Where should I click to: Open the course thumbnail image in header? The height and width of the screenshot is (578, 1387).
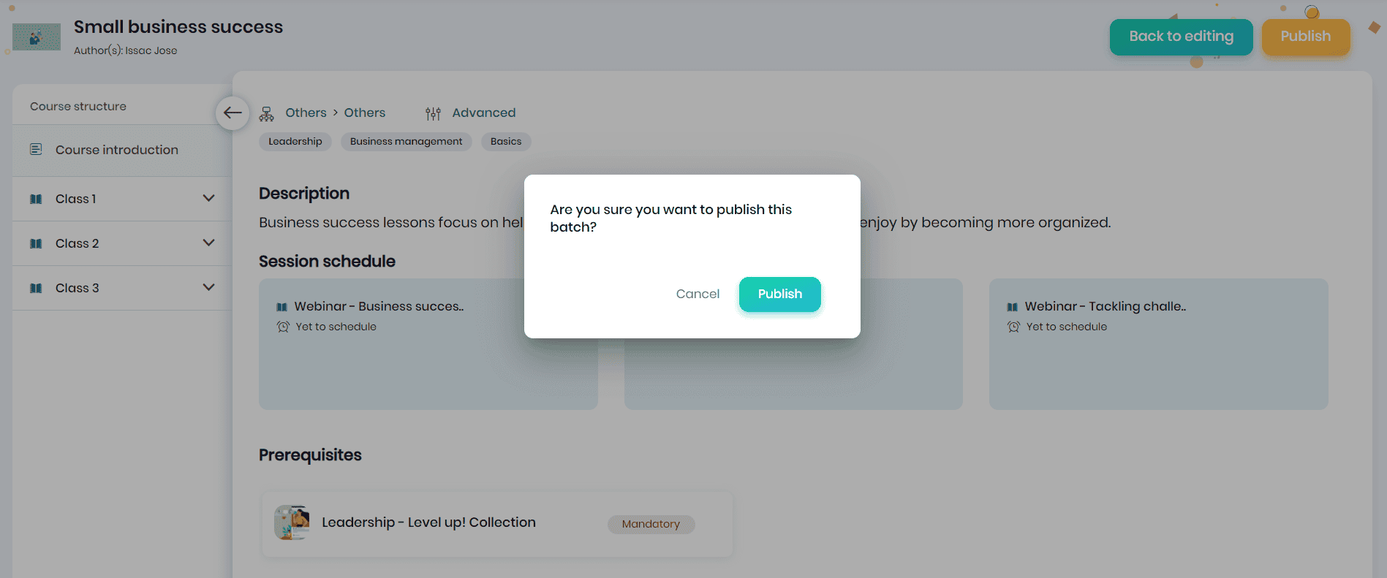pyautogui.click(x=37, y=37)
